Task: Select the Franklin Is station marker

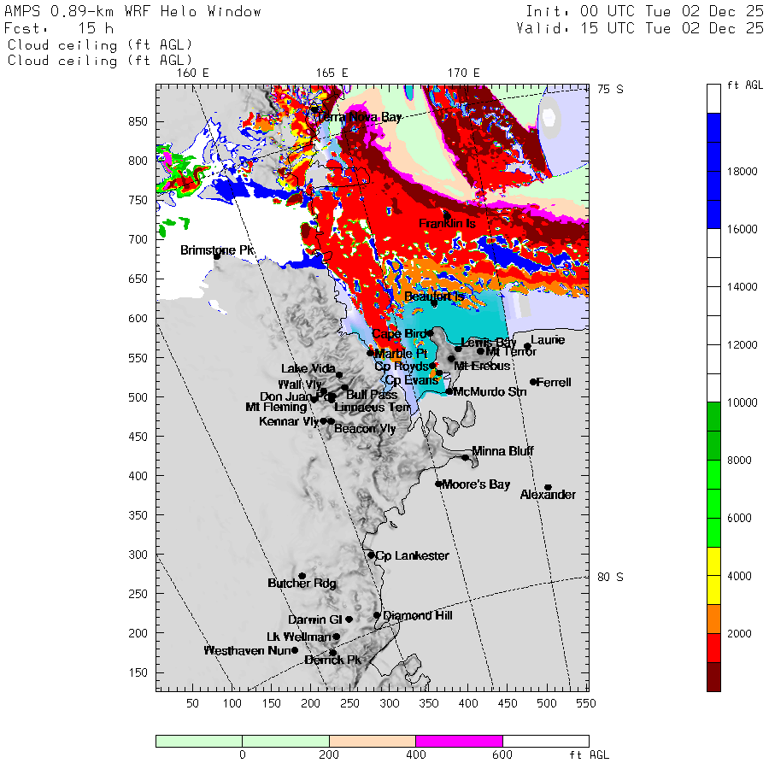Action: [447, 215]
